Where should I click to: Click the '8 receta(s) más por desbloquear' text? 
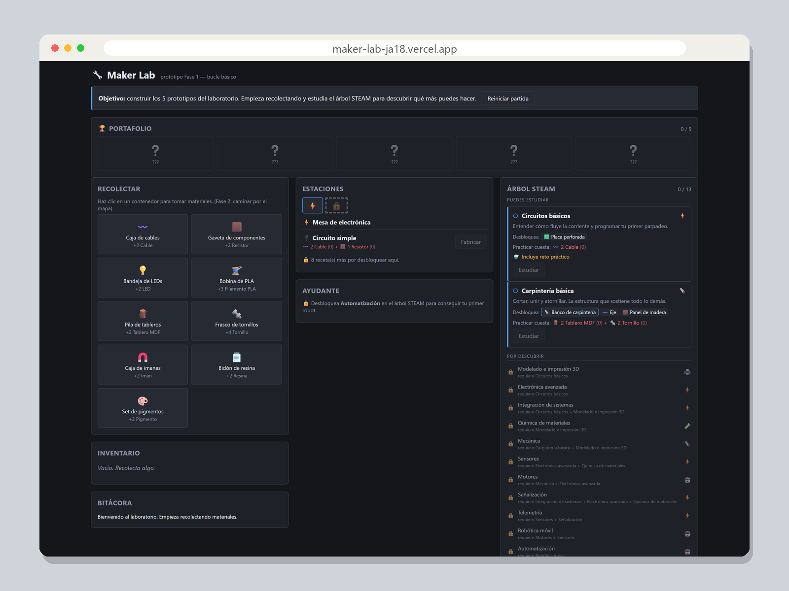click(x=355, y=260)
